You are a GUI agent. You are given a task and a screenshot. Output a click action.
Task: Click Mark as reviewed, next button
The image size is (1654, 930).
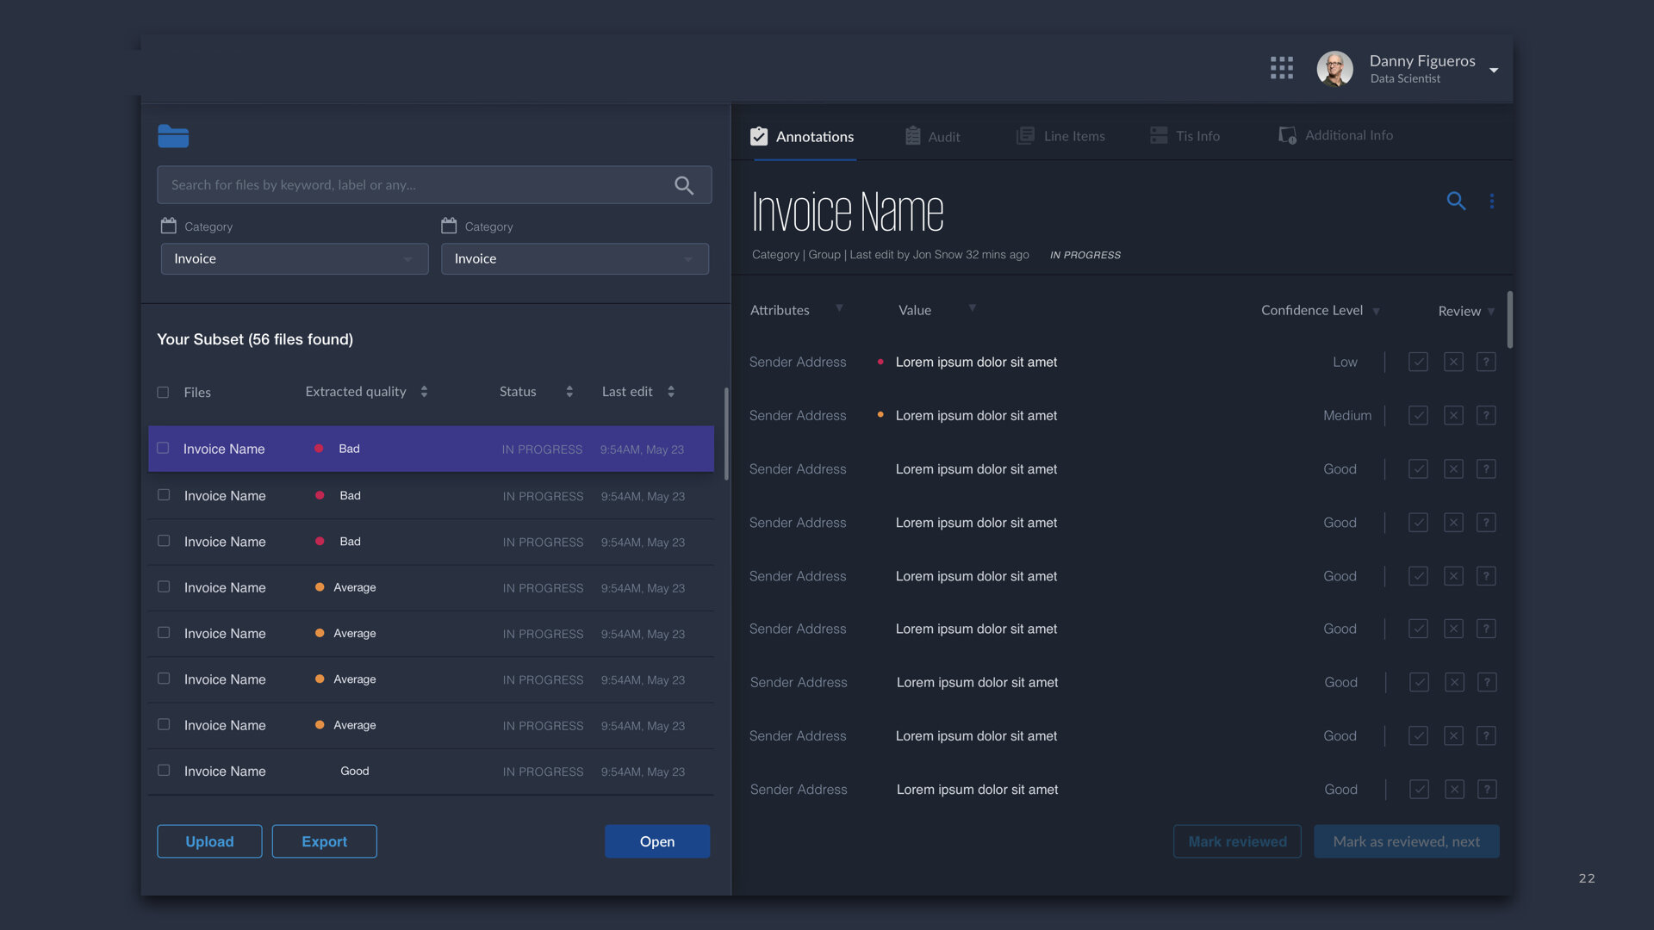(x=1407, y=841)
